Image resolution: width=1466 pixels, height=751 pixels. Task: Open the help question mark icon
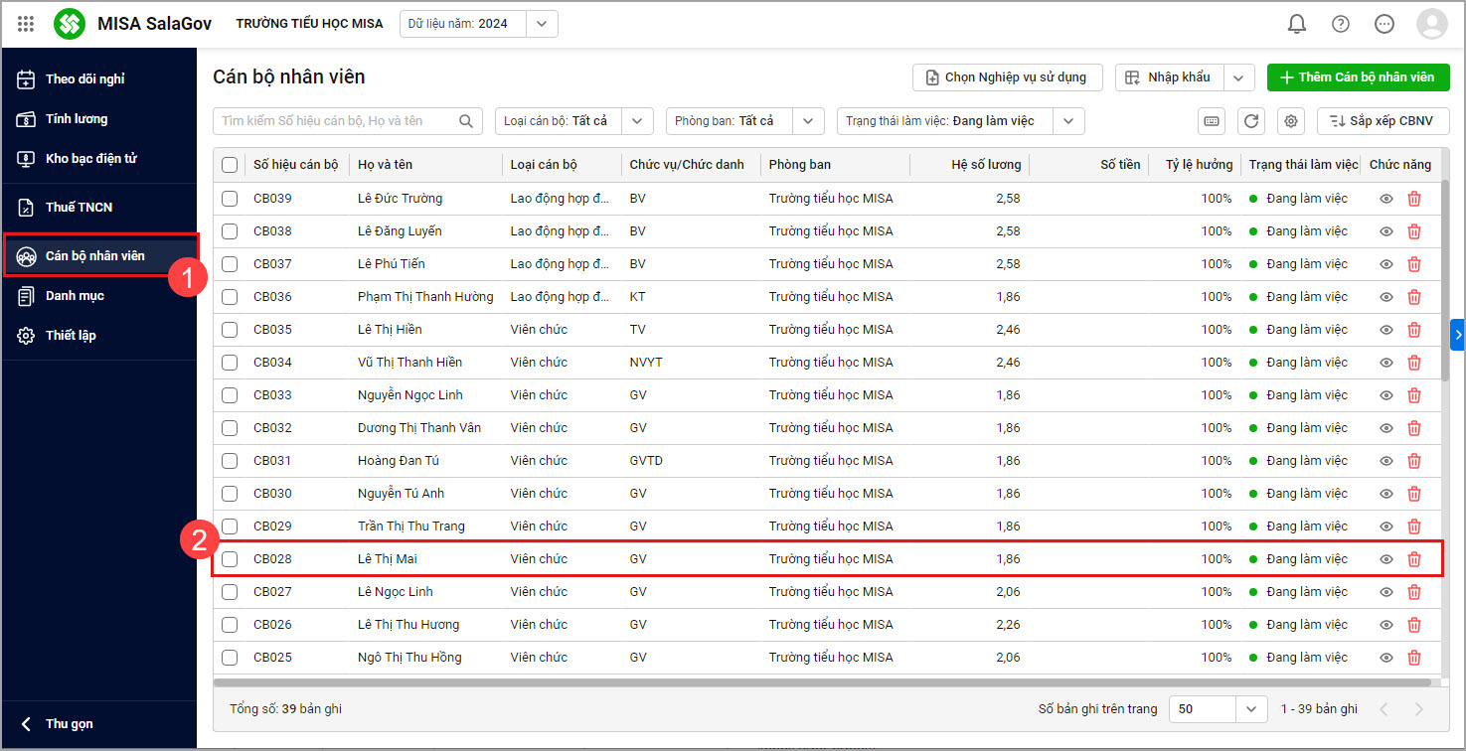point(1341,24)
